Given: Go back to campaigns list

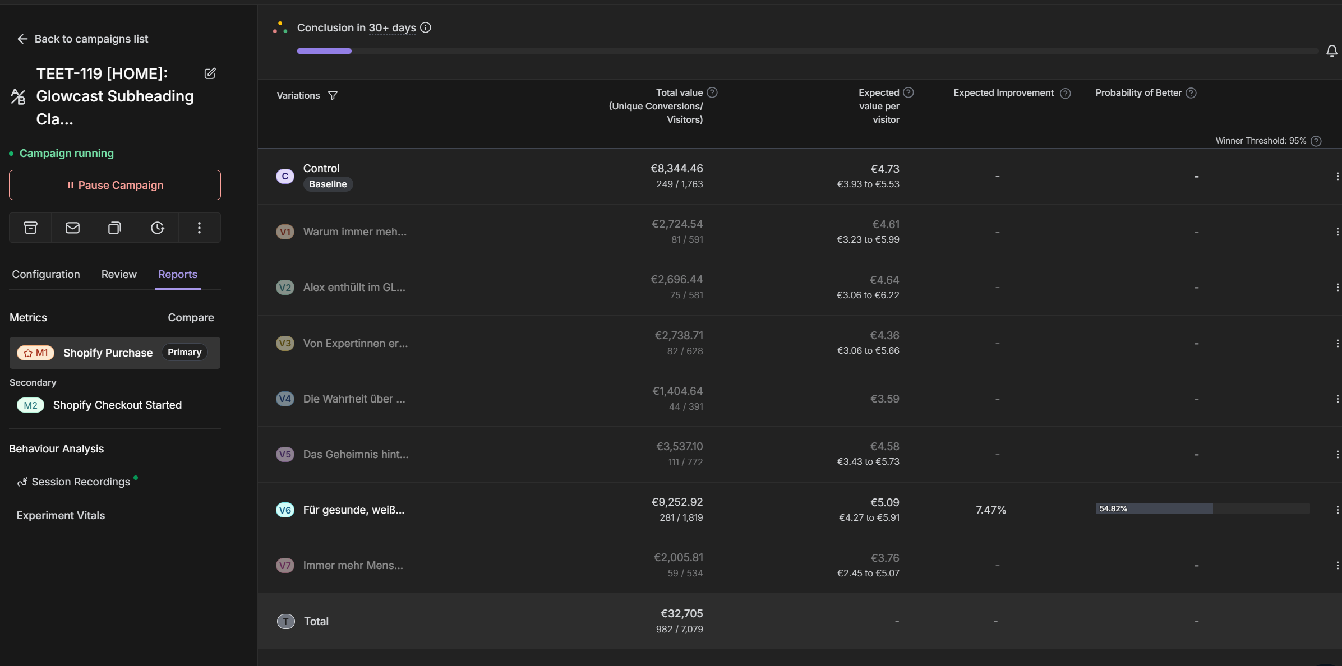Looking at the screenshot, I should [x=83, y=39].
